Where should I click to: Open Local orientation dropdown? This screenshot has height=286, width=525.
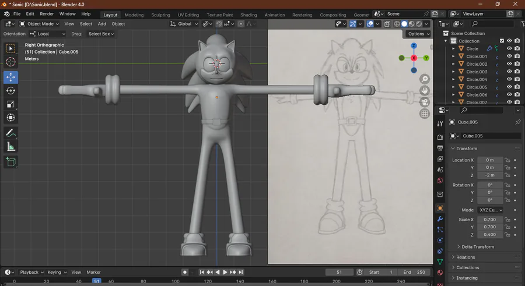[47, 34]
